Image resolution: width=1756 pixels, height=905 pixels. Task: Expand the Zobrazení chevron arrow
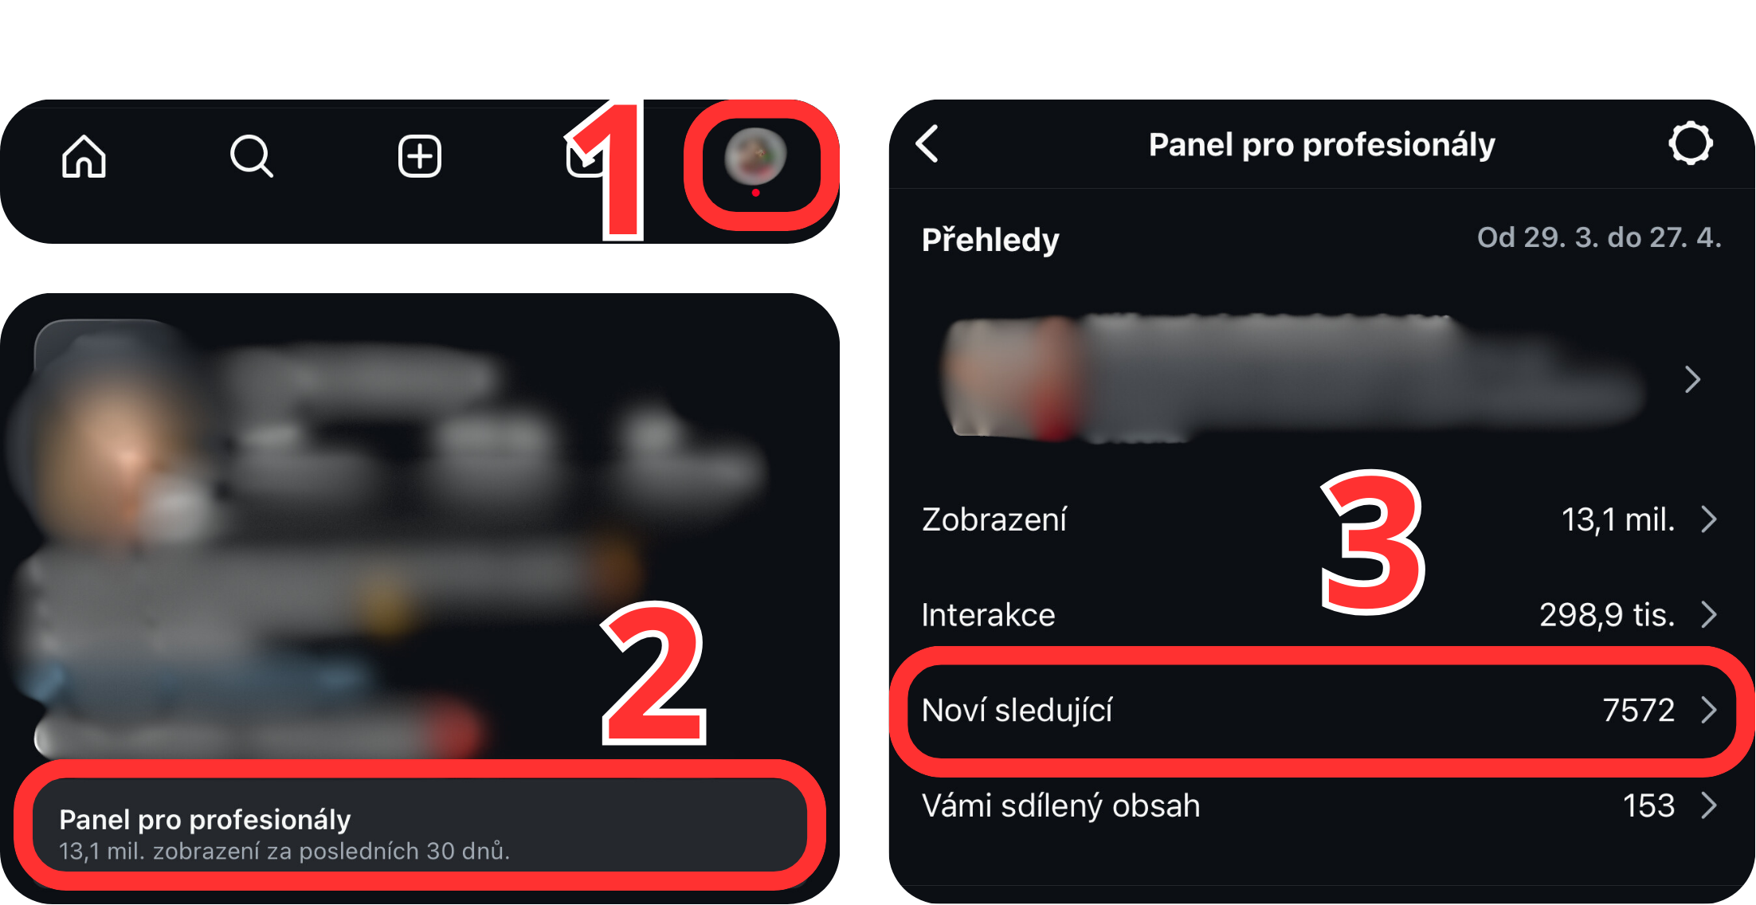tap(1709, 519)
